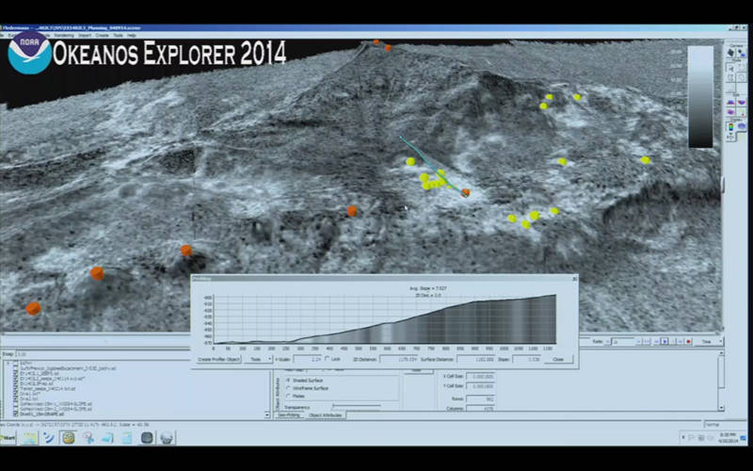This screenshot has width=753, height=471.
Task: Switch to Geo-Picking tab
Action: pyautogui.click(x=289, y=414)
